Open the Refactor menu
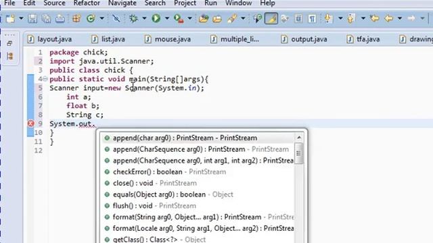 pos(87,3)
